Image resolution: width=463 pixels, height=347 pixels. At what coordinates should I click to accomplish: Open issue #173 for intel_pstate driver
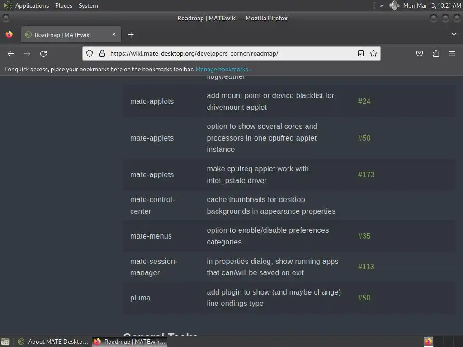coord(366,175)
